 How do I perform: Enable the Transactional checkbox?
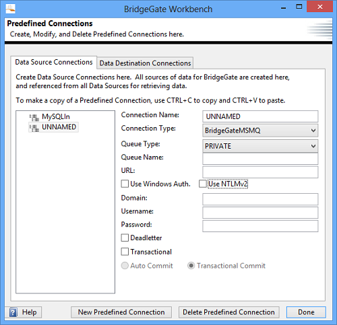pos(125,252)
